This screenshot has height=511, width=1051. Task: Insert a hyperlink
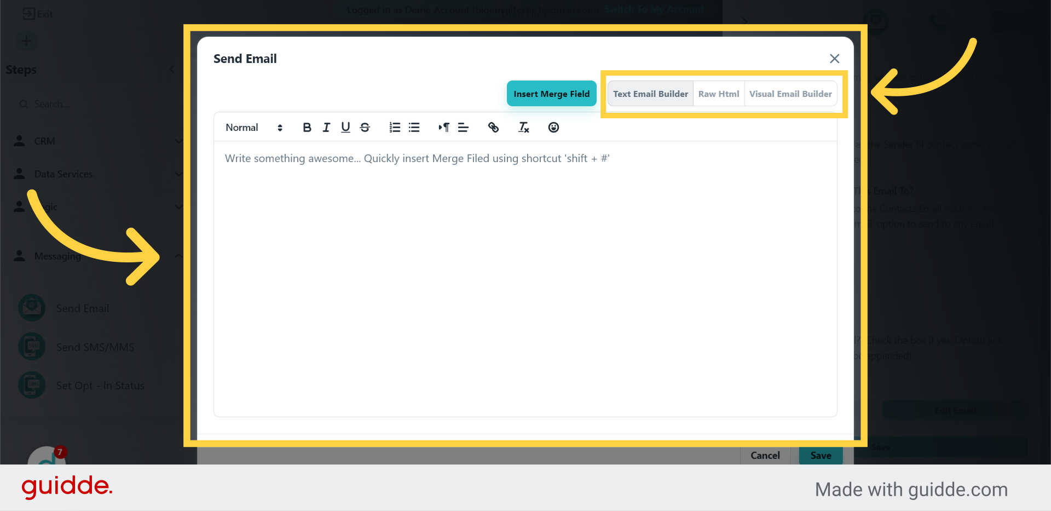(493, 128)
